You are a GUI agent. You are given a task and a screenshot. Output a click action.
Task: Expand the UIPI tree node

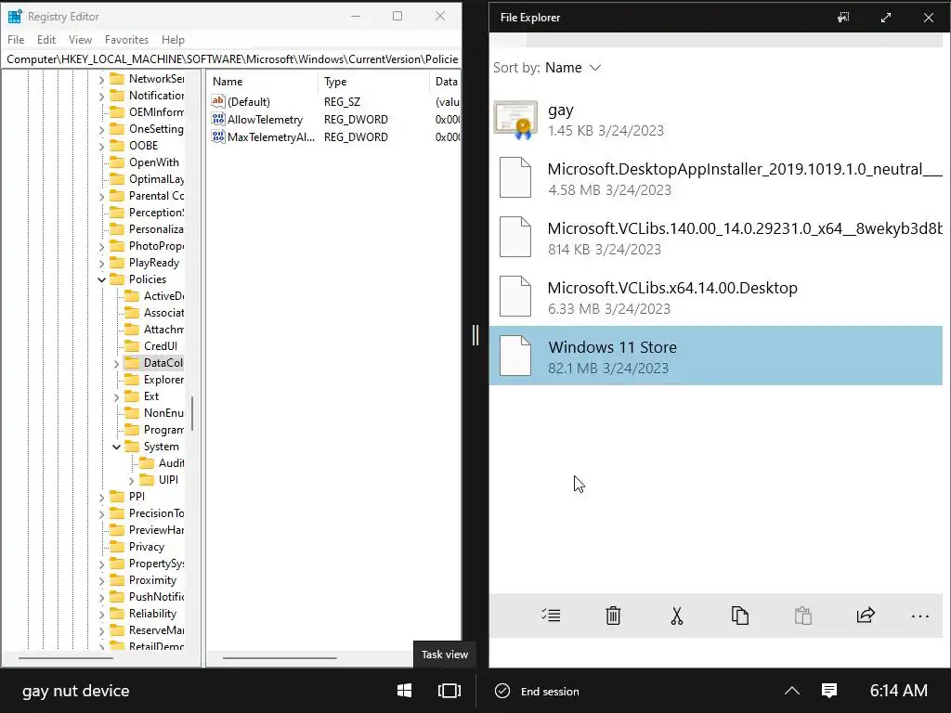click(132, 480)
